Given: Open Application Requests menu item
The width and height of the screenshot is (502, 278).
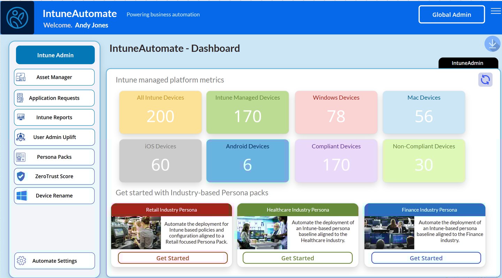Looking at the screenshot, I should tap(54, 98).
